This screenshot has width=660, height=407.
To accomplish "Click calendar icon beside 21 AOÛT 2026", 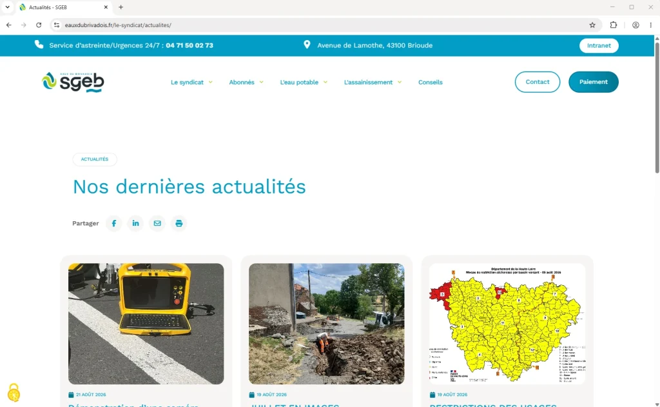I will click(71, 395).
